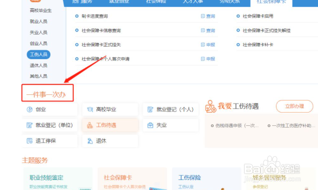318x190 pixels.
Task: Open 工伤保险 theme service card
Action: (x=189, y=178)
